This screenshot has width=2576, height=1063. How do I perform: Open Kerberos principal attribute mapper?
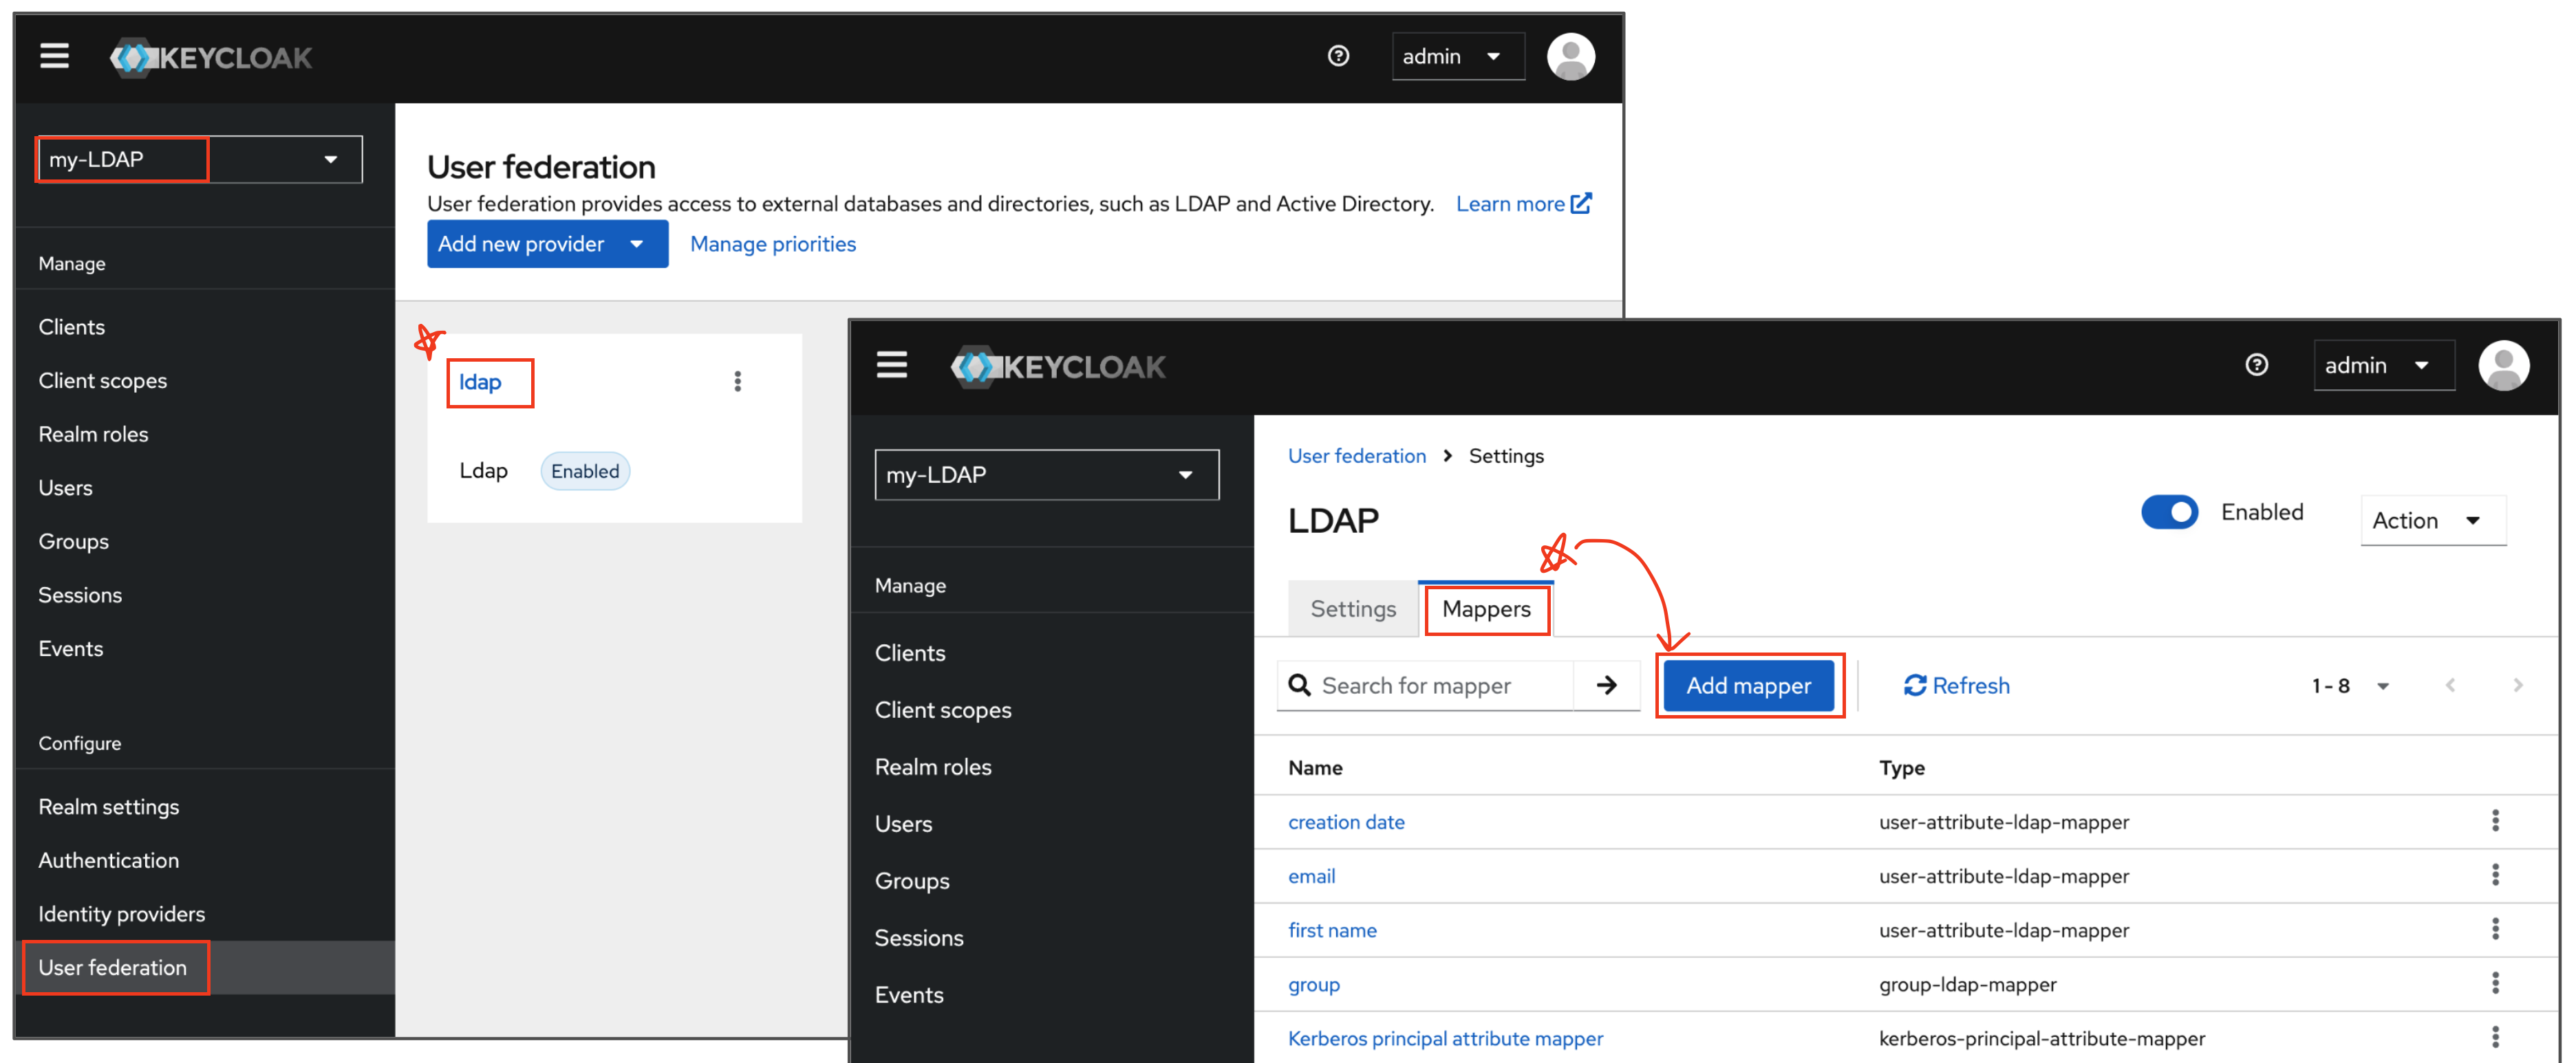click(x=1445, y=1038)
